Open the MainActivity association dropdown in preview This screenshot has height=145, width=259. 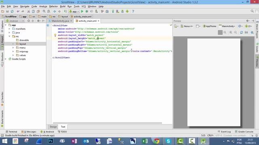(227, 26)
